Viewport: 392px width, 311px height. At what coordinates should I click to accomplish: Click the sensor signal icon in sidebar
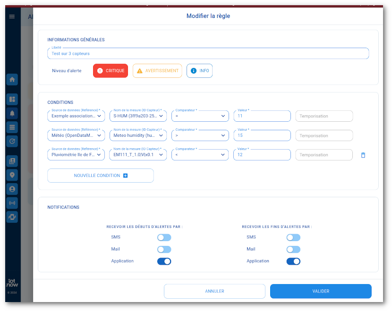pos(12,203)
